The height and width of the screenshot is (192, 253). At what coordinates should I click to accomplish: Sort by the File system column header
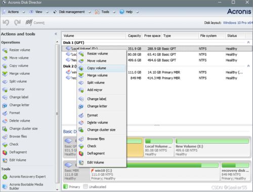[x=212, y=36]
